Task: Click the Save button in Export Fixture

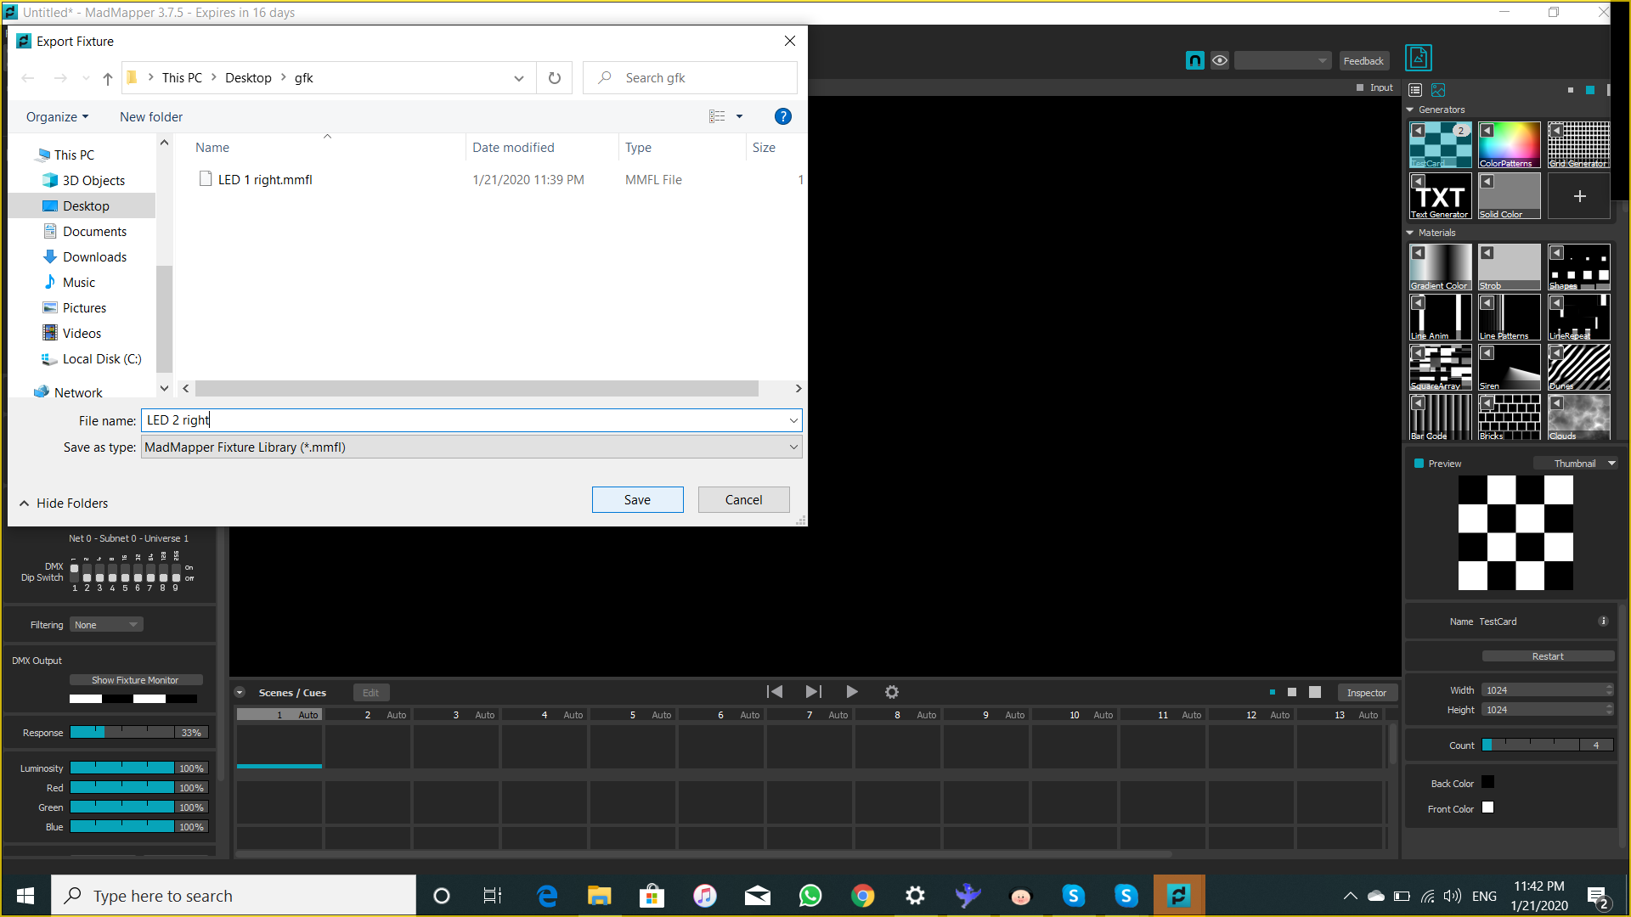Action: (637, 499)
